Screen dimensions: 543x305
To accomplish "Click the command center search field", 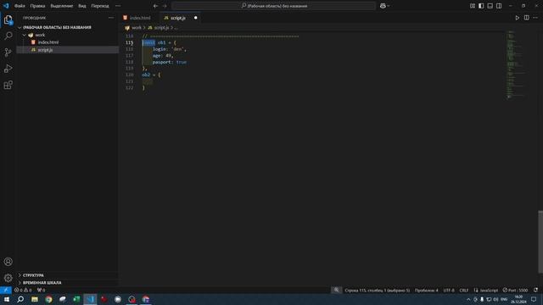I will pyautogui.click(x=273, y=6).
